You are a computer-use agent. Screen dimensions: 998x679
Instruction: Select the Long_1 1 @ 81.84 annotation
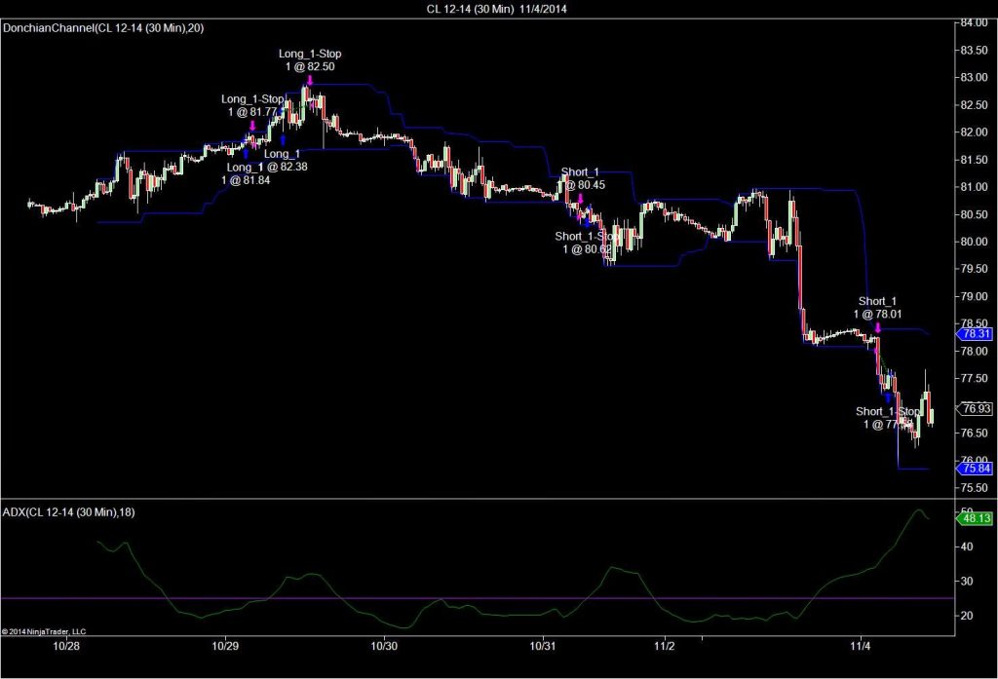tap(245, 173)
